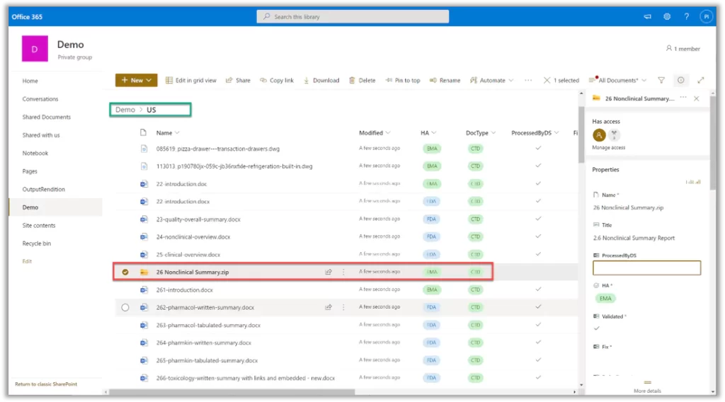Open Shared with us in navigation
This screenshot has width=725, height=402.
point(40,135)
